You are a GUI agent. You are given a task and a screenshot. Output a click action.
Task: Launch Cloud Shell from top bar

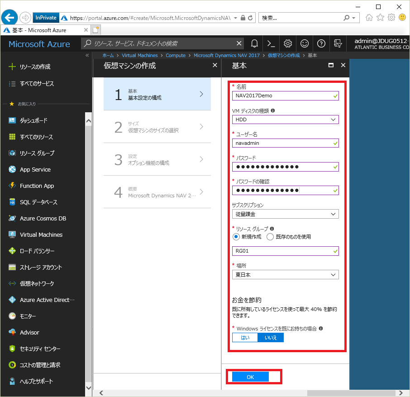[x=271, y=43]
